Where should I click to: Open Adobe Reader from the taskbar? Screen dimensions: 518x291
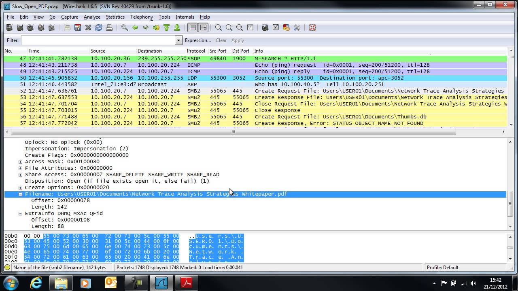point(187,283)
